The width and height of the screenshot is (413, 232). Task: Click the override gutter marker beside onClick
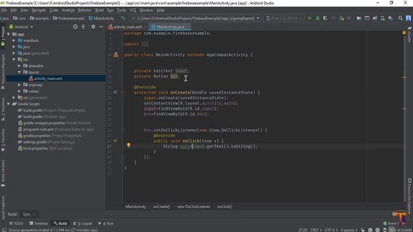coord(115,140)
